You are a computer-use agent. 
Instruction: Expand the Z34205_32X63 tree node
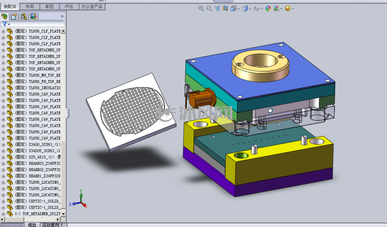point(3,151)
